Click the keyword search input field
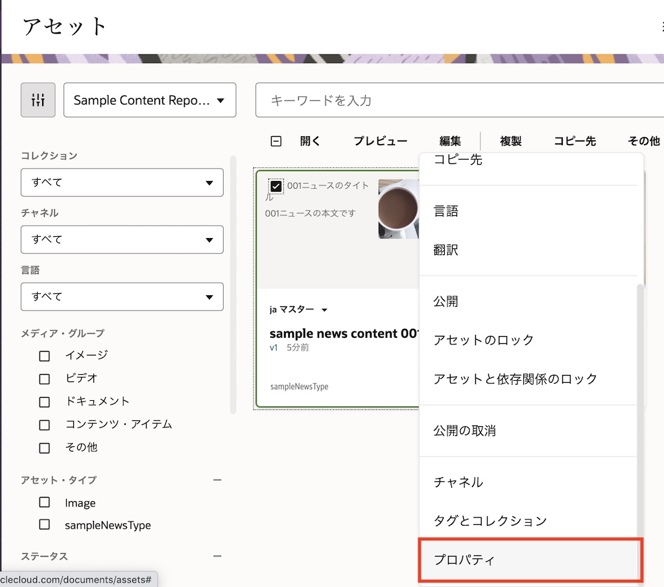 point(454,100)
